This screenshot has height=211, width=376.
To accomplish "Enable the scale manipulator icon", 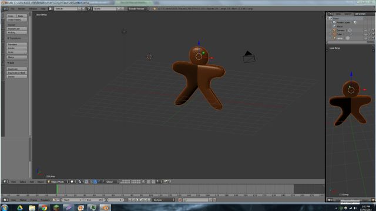I will click(x=103, y=182).
